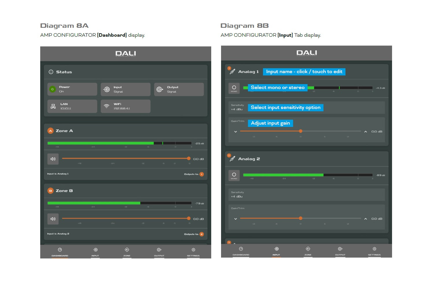The image size is (434, 281).
Task: Click Zone A's 'Outputs to' number badge
Action: (202, 174)
